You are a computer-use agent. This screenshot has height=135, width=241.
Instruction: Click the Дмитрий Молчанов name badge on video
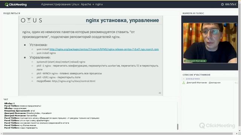tap(195, 61)
